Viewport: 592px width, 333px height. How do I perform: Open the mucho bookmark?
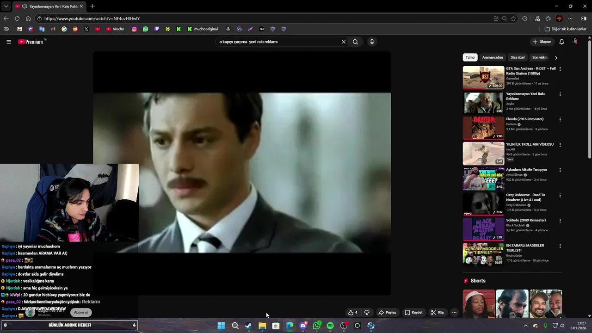(x=115, y=29)
